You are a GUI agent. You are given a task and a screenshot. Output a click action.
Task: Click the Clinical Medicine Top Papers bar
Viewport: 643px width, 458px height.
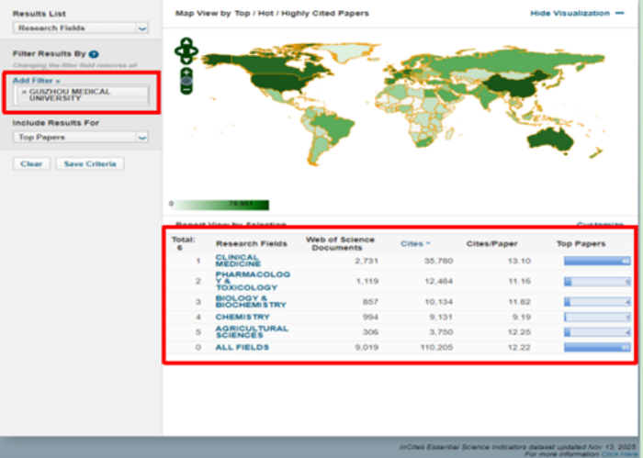[x=597, y=262]
